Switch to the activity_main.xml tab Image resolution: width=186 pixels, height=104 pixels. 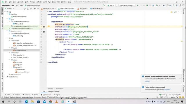coord(49,9)
